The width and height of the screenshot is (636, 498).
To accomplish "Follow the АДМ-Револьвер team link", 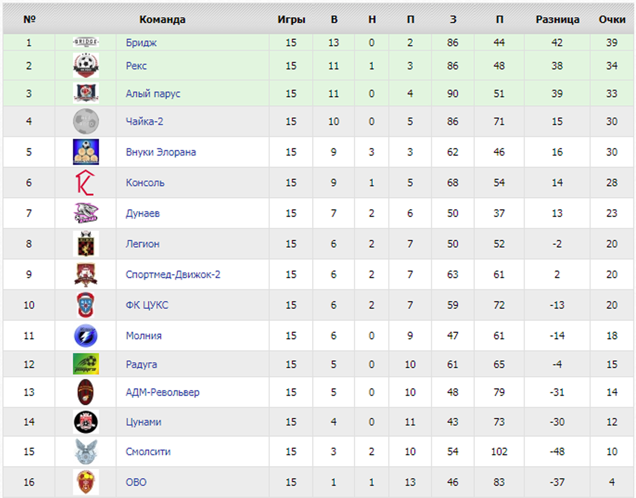I will pos(162,392).
